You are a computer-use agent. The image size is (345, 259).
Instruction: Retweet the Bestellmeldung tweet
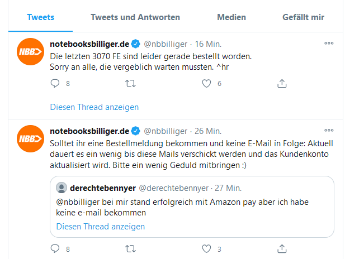(130, 249)
